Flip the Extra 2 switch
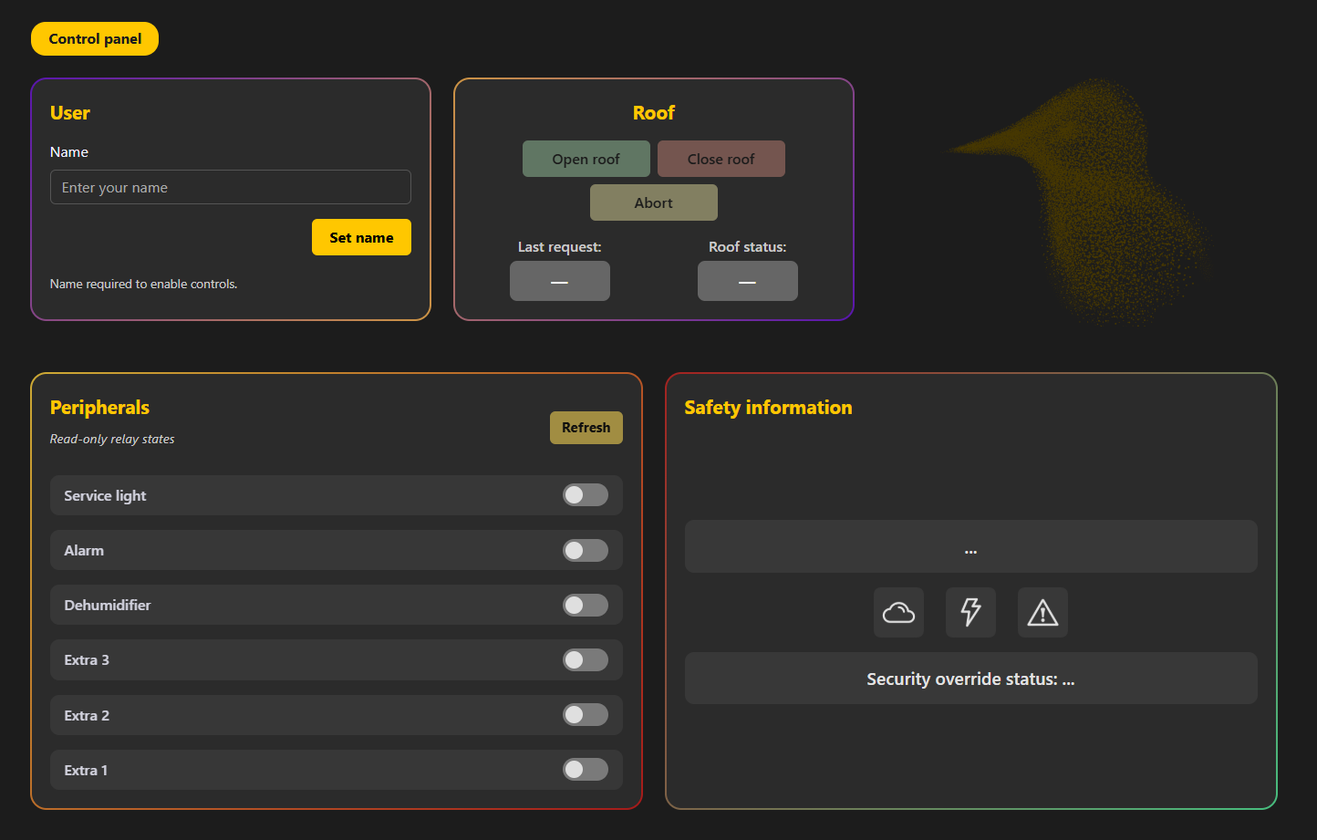1317x840 pixels. (585, 714)
